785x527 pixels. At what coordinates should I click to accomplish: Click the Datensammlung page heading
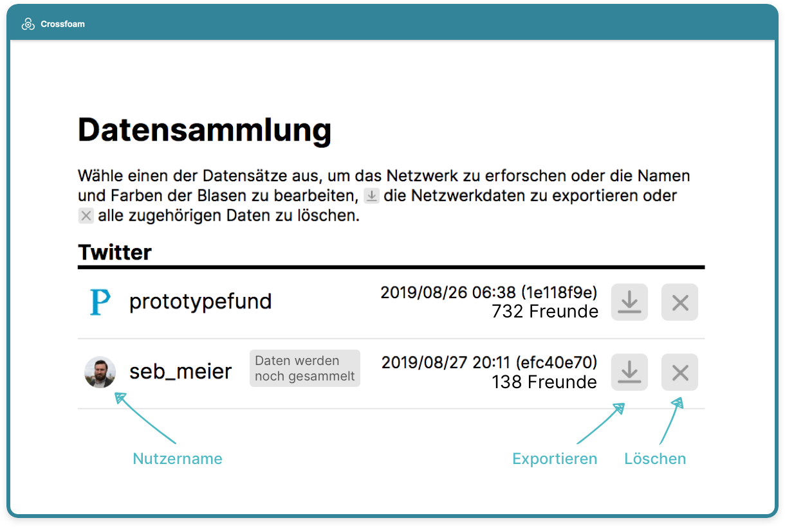pyautogui.click(x=205, y=130)
